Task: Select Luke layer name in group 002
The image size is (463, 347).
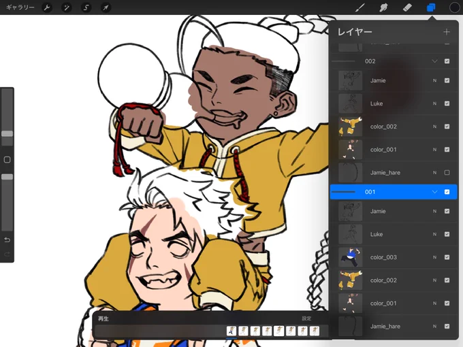Action: point(377,103)
